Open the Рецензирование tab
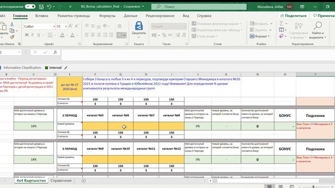The height and width of the screenshot is (188, 335). pos(160,16)
